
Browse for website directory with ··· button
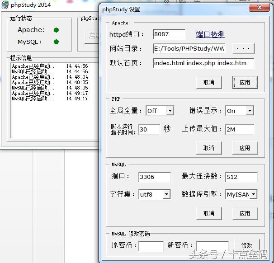(243, 48)
